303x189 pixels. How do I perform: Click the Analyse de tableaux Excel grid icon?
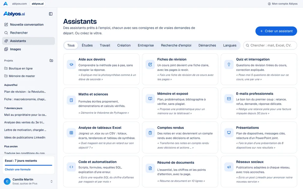71,133
